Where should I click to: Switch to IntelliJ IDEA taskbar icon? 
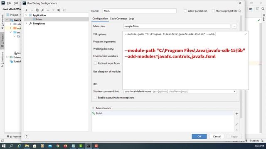tap(89, 146)
